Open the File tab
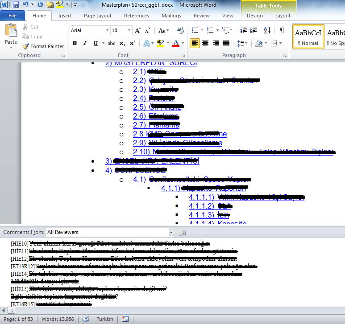The height and width of the screenshot is (324, 345). pos(12,16)
